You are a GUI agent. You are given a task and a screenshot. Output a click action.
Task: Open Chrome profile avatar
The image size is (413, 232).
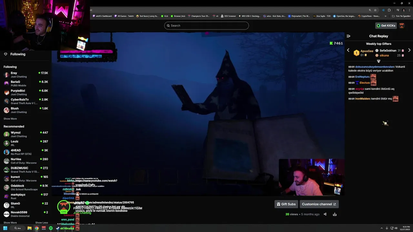404,10
